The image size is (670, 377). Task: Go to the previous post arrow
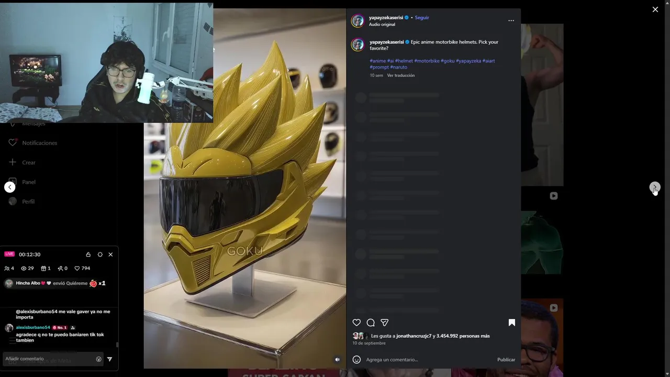pos(10,187)
